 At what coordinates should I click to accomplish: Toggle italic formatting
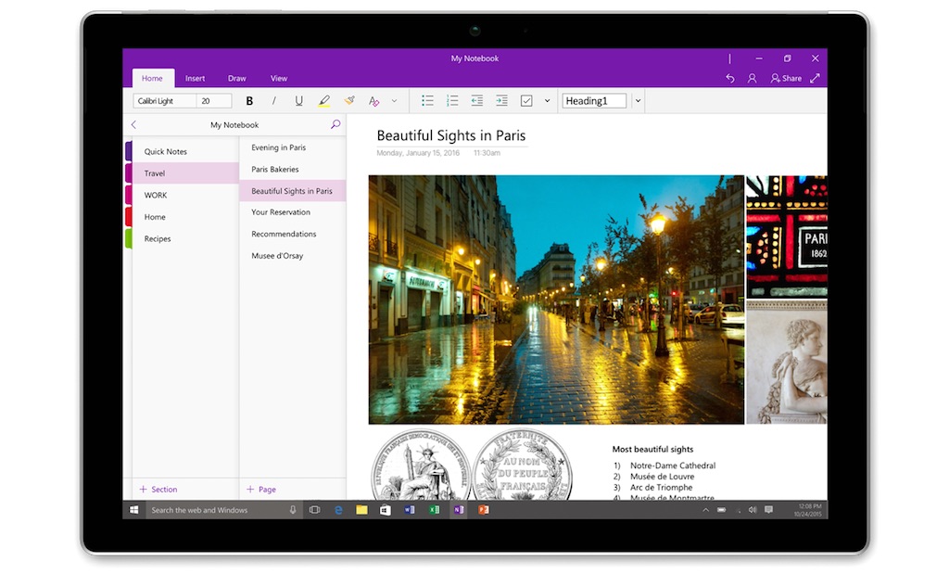point(274,101)
